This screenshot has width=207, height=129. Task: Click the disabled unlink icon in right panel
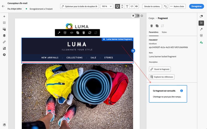(162, 26)
